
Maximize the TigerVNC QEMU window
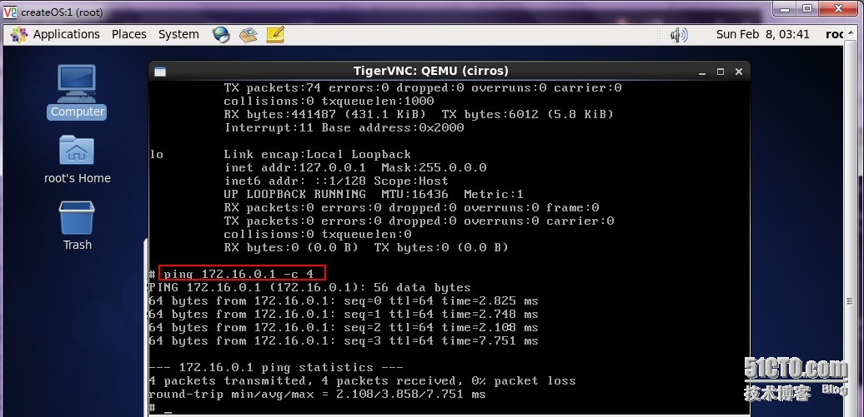coord(721,72)
